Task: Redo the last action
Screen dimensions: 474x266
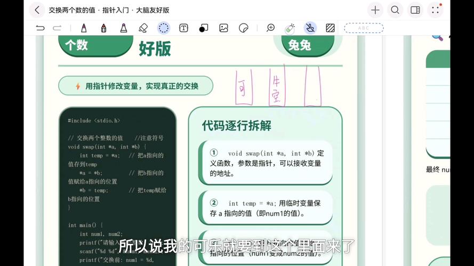Action: [57, 28]
